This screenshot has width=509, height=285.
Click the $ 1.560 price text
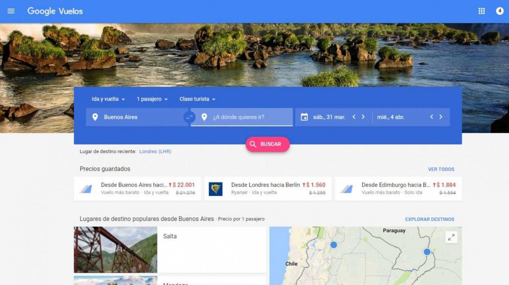(316, 185)
